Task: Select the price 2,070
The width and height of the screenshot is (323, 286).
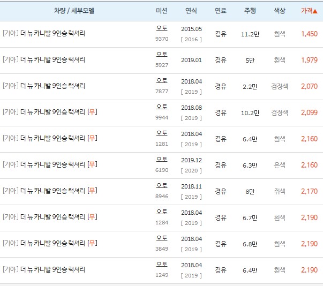Action: click(309, 86)
